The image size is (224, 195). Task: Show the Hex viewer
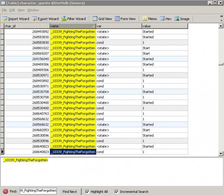pyautogui.click(x=165, y=19)
